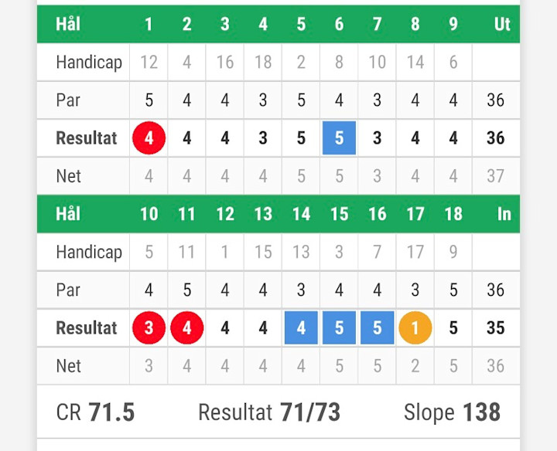Viewport: 557px width, 451px height.
Task: Select the In column header
Action: pos(504,214)
